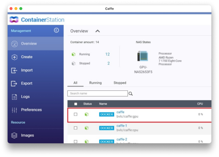Switch to the Running containers tab
The width and height of the screenshot is (219, 157).
coord(96,83)
